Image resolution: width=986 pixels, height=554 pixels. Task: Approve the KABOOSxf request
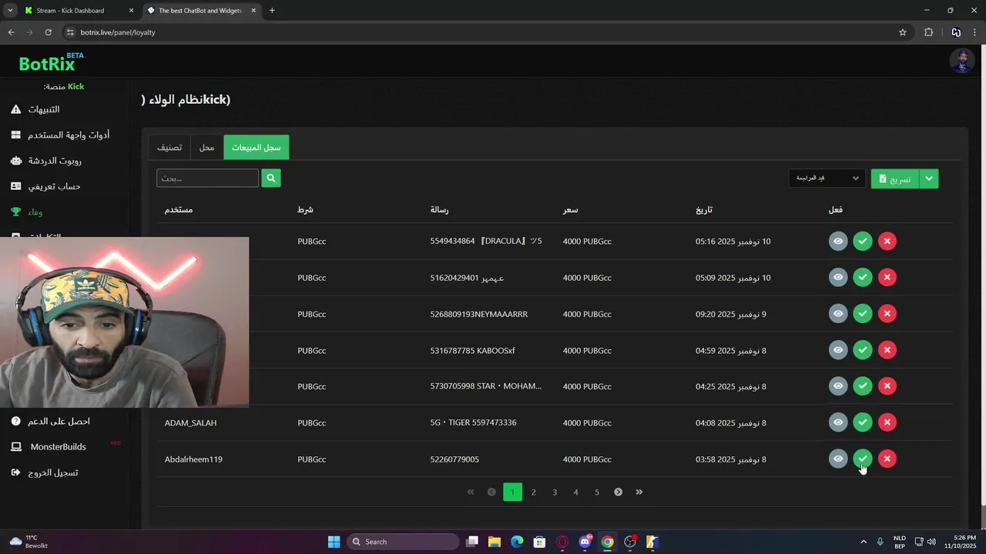863,349
